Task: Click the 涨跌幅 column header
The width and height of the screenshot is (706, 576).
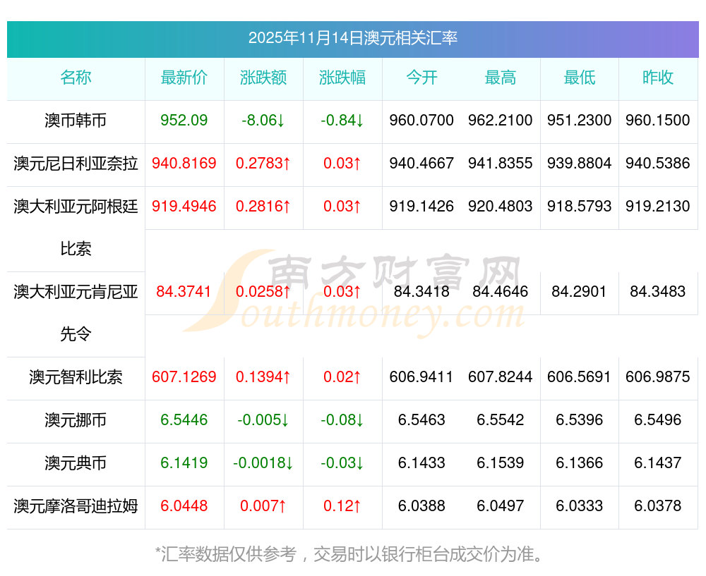Action: click(x=342, y=78)
